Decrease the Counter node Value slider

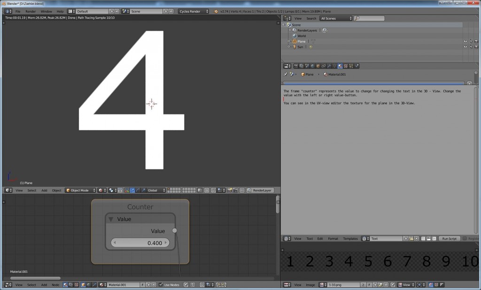point(115,243)
